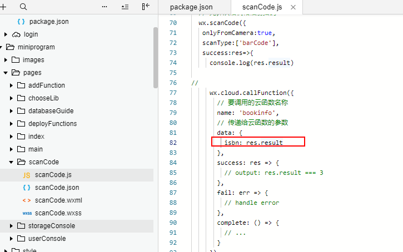Viewport: 403px width, 252px height.
Task: Close the scanCode.js tab
Action: coord(293,7)
